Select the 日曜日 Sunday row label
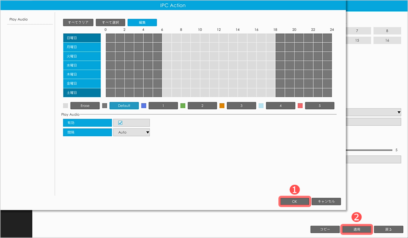Screen dimensions: 408x238 click(82, 38)
